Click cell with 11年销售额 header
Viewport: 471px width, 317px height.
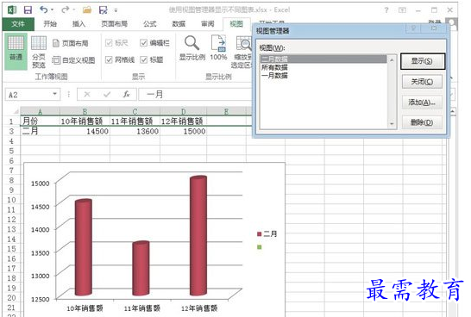coord(135,121)
